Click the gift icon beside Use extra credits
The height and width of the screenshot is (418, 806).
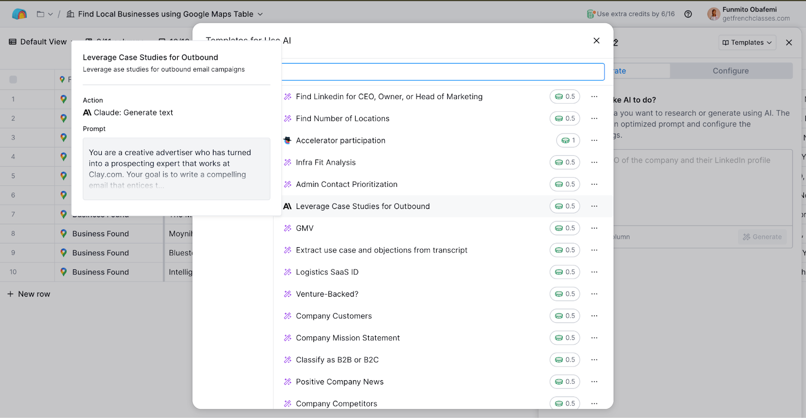tap(590, 14)
